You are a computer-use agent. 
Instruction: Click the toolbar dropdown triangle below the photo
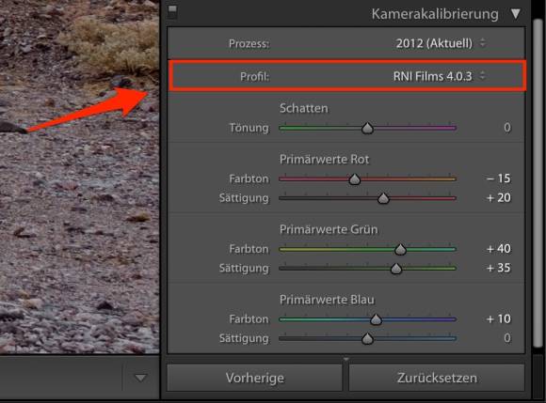140,378
